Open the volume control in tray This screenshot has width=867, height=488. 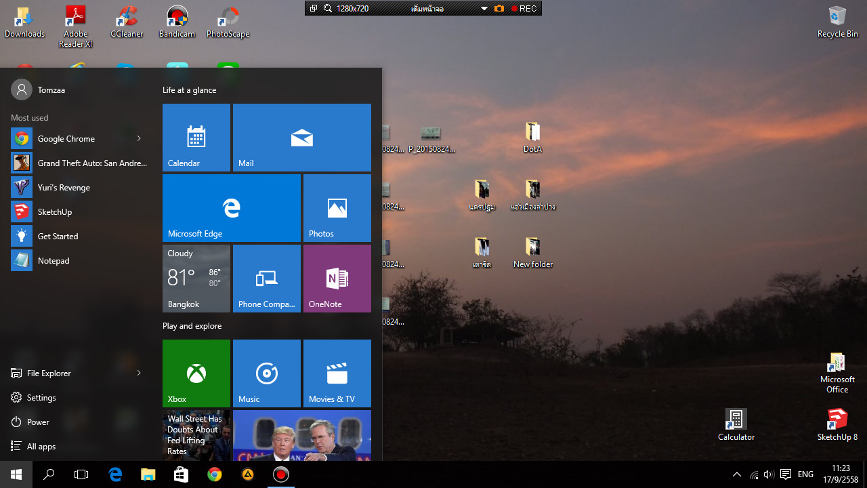pyautogui.click(x=769, y=474)
